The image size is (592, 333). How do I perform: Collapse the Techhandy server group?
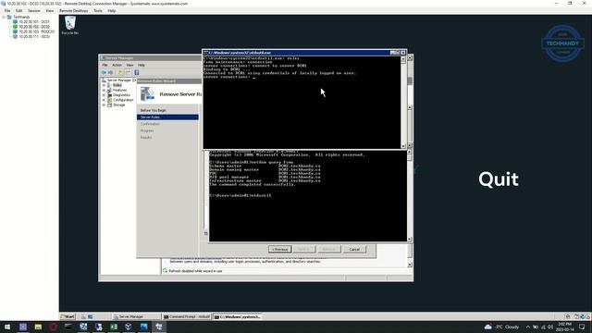pos(4,17)
